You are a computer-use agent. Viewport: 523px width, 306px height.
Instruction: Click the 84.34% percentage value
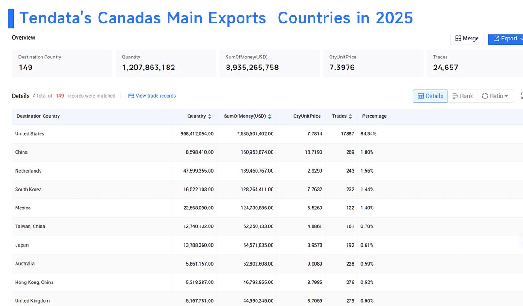tap(368, 133)
